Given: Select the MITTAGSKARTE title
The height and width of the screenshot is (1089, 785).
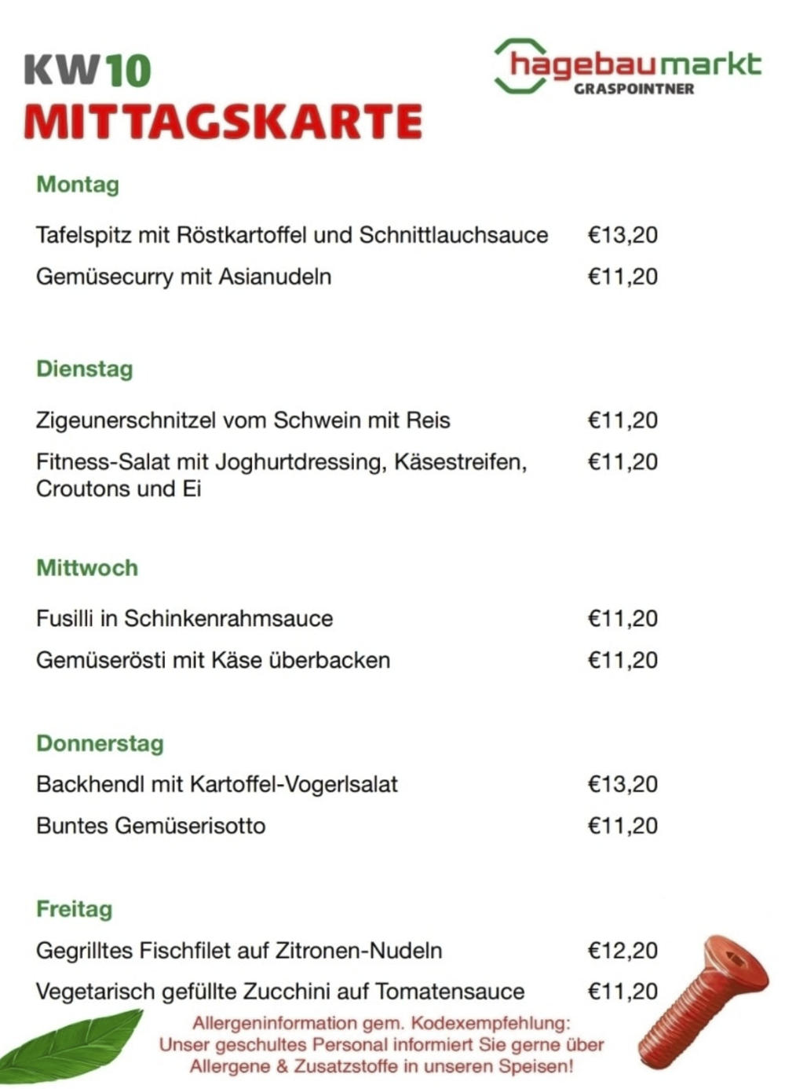Looking at the screenshot, I should (223, 121).
